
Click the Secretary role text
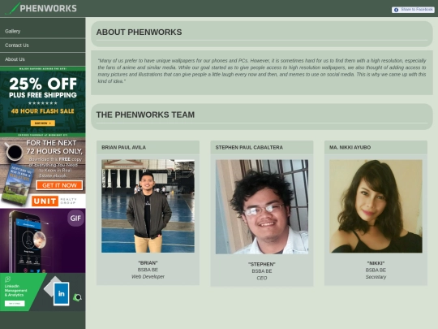point(376,277)
